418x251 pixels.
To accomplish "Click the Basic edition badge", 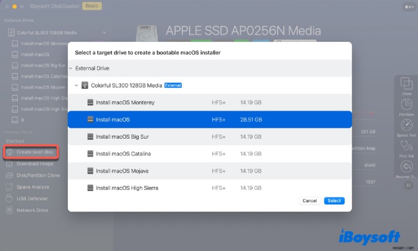I will tap(92, 6).
